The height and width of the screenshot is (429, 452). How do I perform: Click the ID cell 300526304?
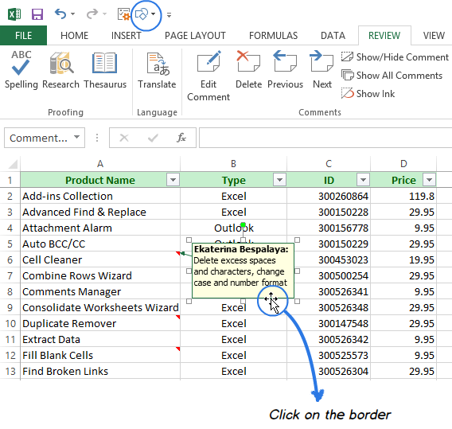329,371
